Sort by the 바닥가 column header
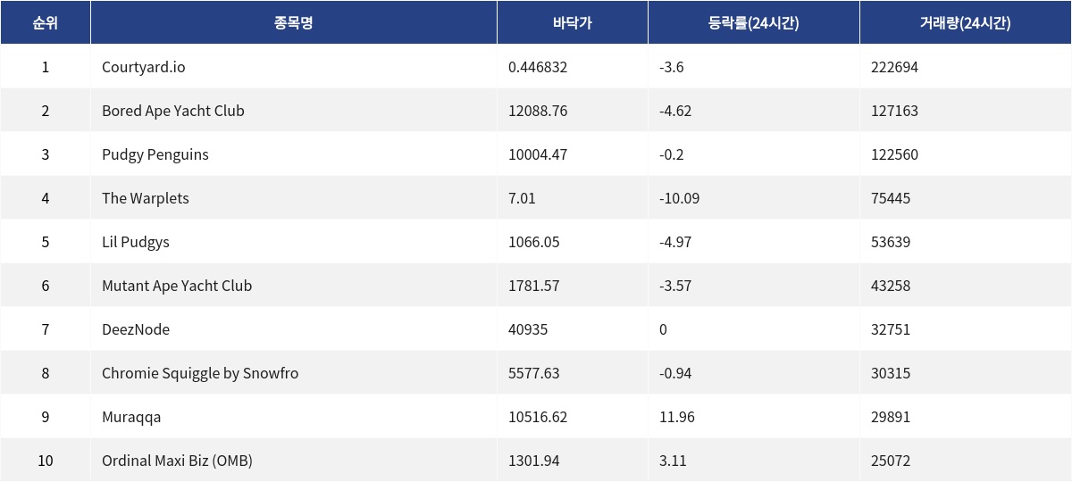 572,23
